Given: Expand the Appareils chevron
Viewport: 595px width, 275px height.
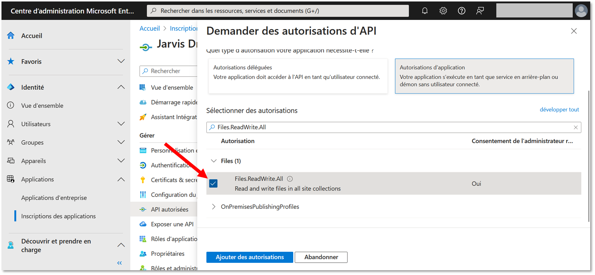Looking at the screenshot, I should [121, 160].
